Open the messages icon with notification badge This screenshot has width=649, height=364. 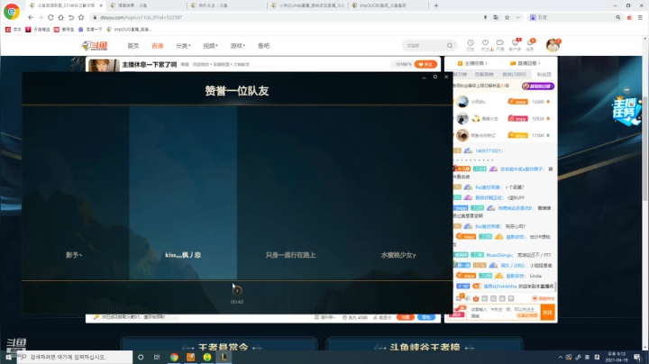[x=530, y=45]
